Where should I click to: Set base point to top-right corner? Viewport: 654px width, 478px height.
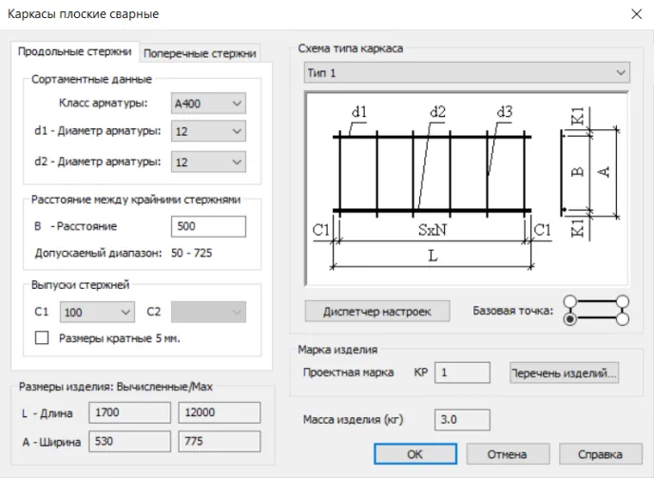tap(623, 302)
